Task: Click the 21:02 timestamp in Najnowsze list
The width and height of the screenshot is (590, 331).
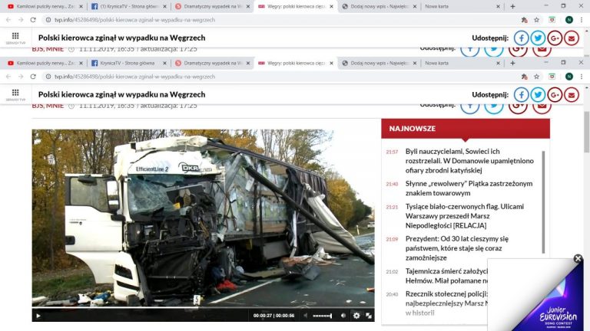Action: pyautogui.click(x=392, y=272)
